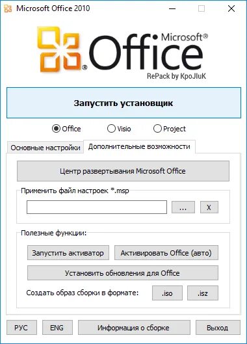Click the Office logo icon in title bar
The width and height of the screenshot is (247, 344).
(8, 8)
